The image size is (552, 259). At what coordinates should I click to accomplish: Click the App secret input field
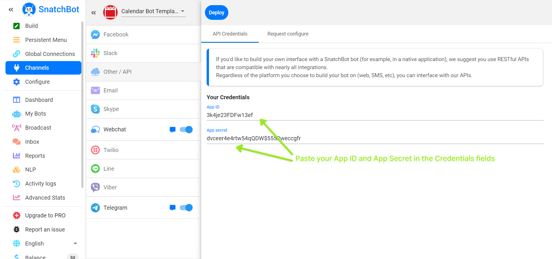375,139
